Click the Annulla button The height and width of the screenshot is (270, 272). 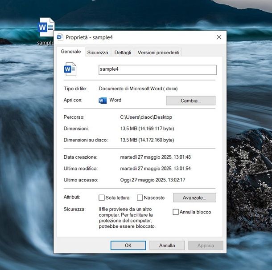pyautogui.click(x=167, y=245)
